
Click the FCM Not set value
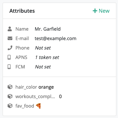(43, 67)
